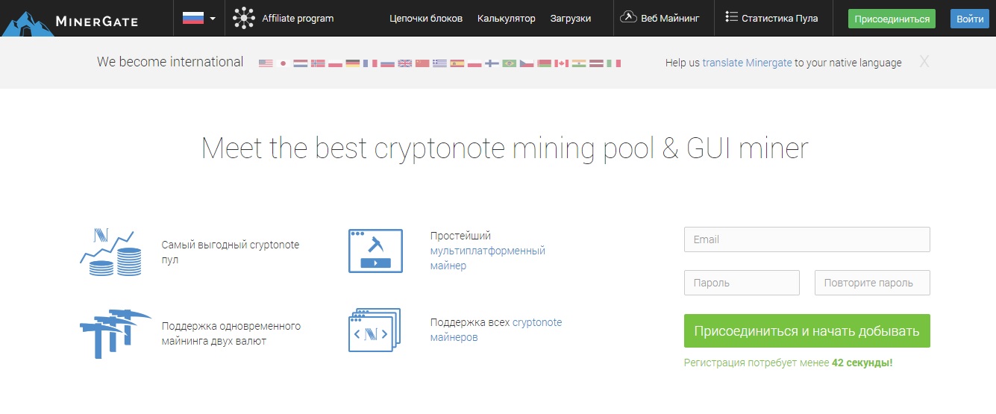Select the Spain flag
996x414 pixels.
tap(457, 63)
